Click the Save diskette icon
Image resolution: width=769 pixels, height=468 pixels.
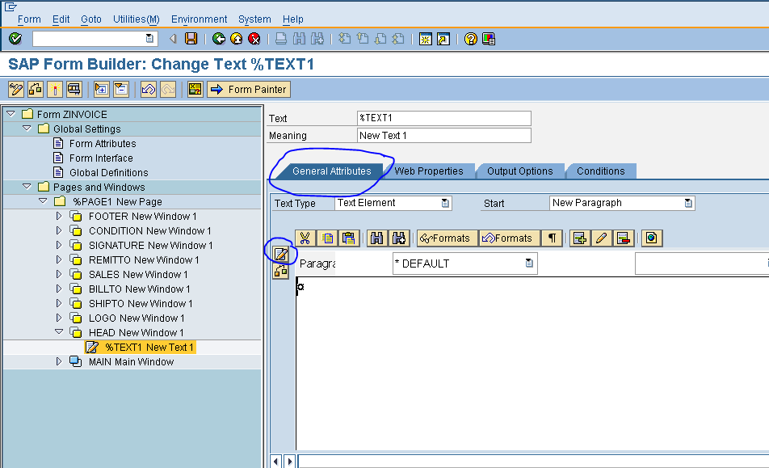pos(191,38)
